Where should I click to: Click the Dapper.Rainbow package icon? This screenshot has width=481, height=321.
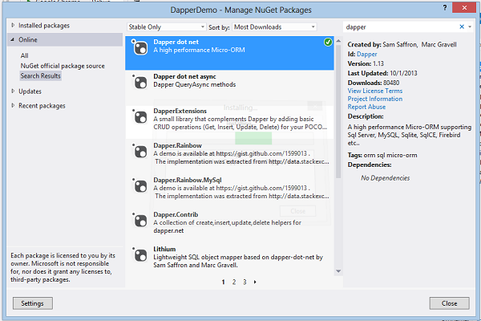tap(139, 151)
